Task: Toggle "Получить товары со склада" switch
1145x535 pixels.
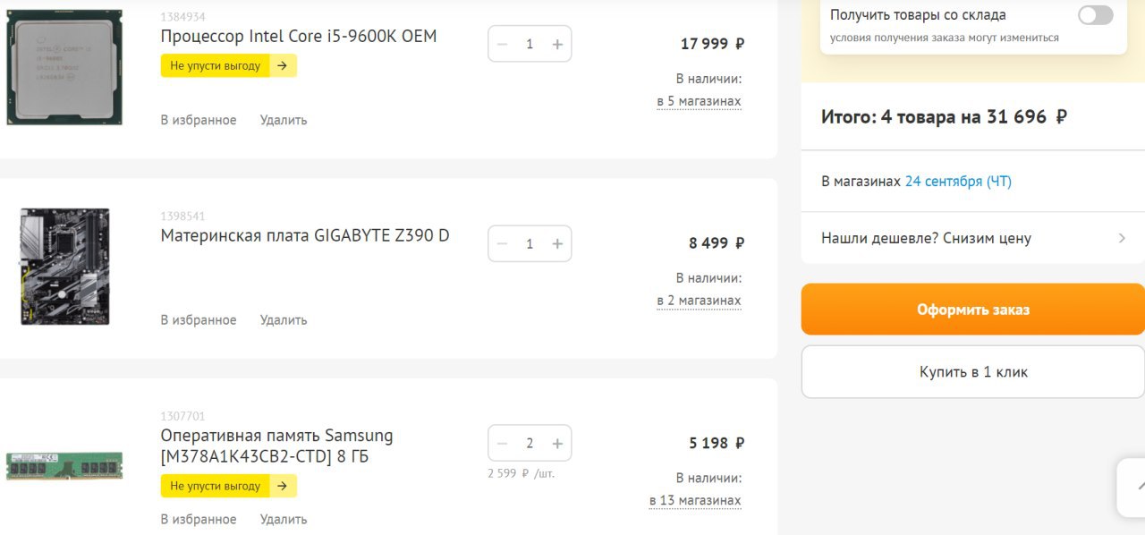Action: pyautogui.click(x=1095, y=15)
